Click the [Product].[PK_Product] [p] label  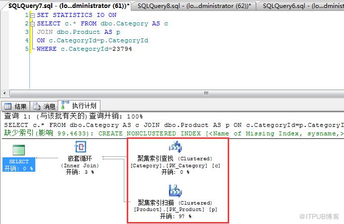[x=175, y=210]
